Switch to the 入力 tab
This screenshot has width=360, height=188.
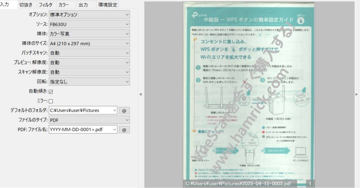pyautogui.click(x=8, y=4)
